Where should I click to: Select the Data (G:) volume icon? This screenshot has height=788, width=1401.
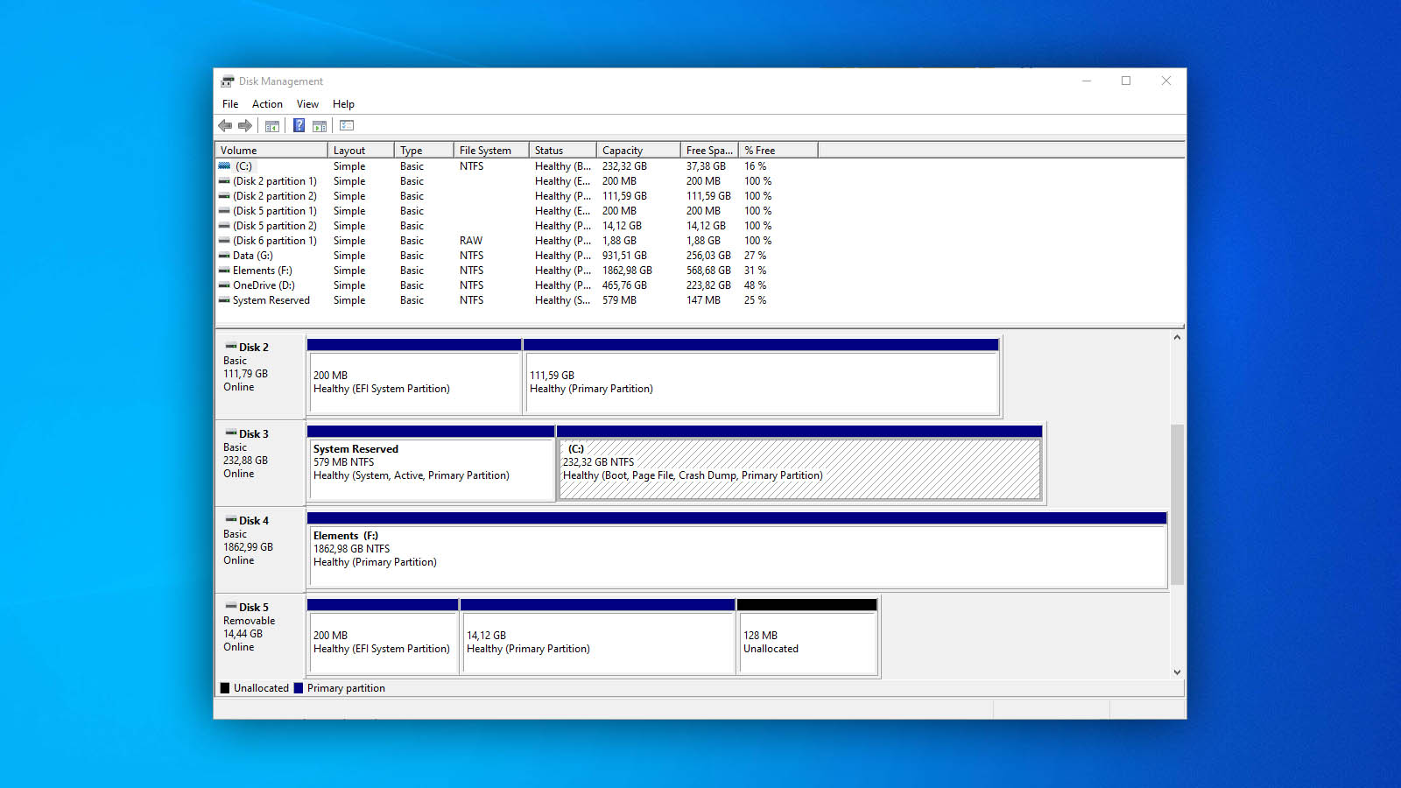click(224, 256)
